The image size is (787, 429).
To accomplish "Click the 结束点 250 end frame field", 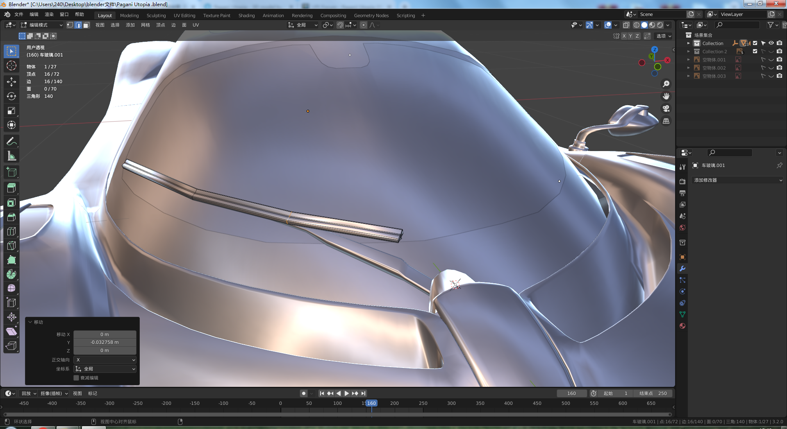I will point(653,393).
